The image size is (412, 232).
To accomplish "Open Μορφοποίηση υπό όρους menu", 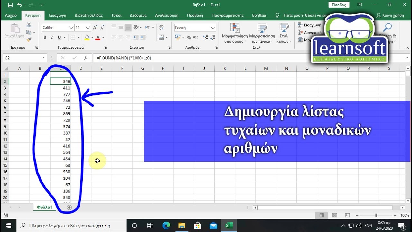I will 235,33.
